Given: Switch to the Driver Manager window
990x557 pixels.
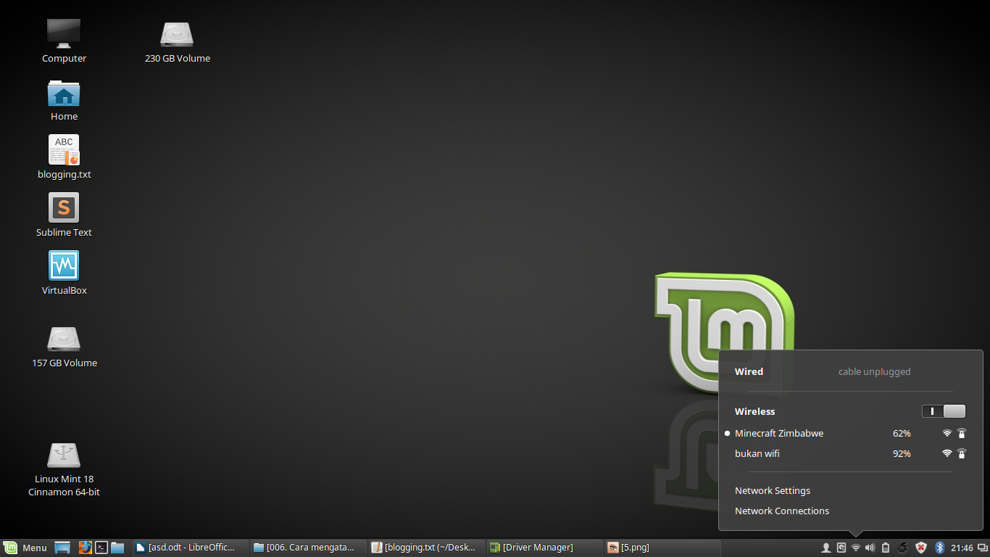Looking at the screenshot, I should (545, 548).
